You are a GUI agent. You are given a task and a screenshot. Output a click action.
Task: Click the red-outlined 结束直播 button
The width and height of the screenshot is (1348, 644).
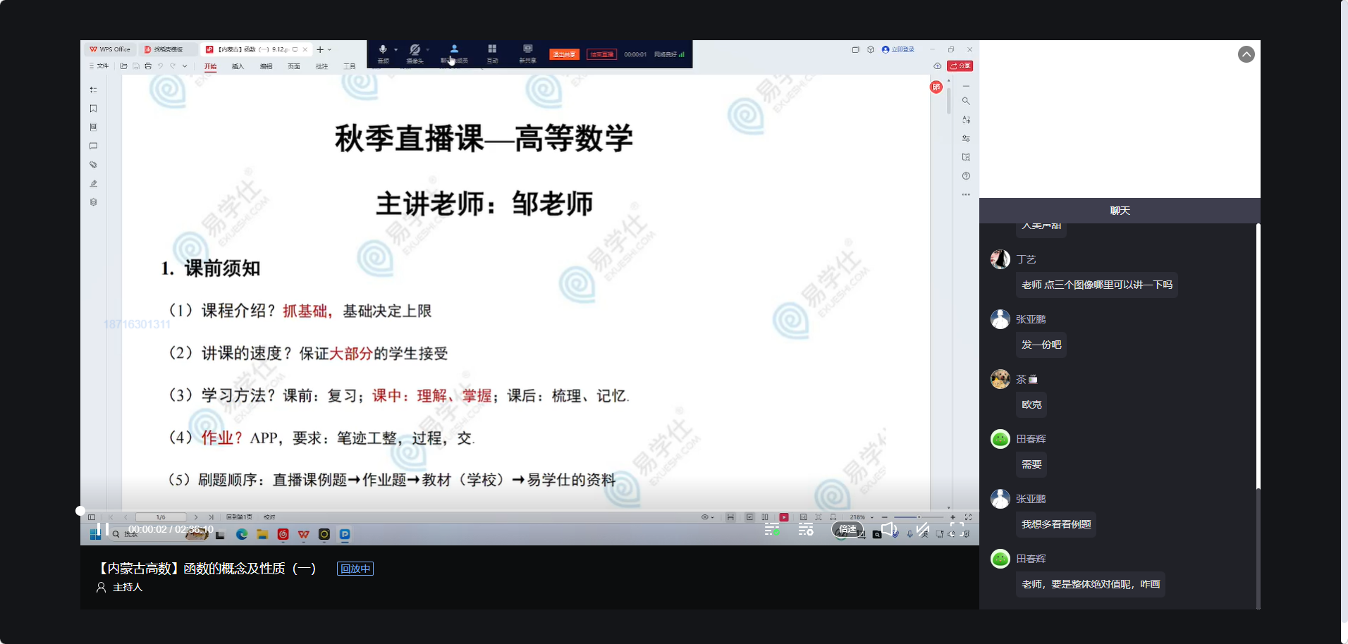(x=601, y=54)
